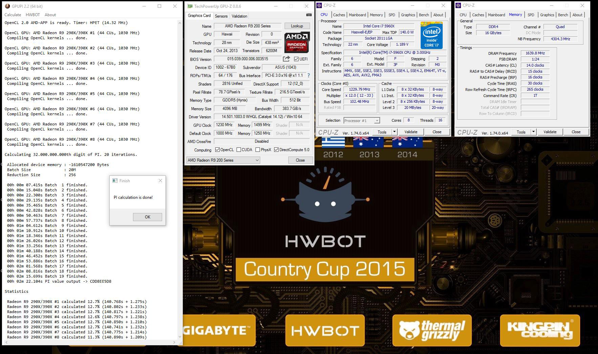The width and height of the screenshot is (598, 354).
Task: Switch to CPU tab in right CPU-Z window
Action: point(463,15)
